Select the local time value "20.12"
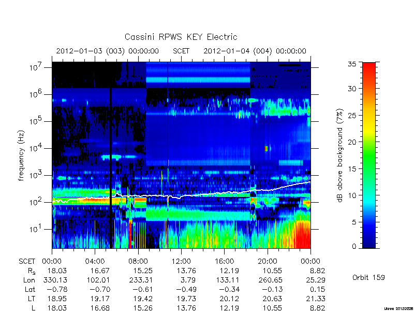 (x=229, y=299)
